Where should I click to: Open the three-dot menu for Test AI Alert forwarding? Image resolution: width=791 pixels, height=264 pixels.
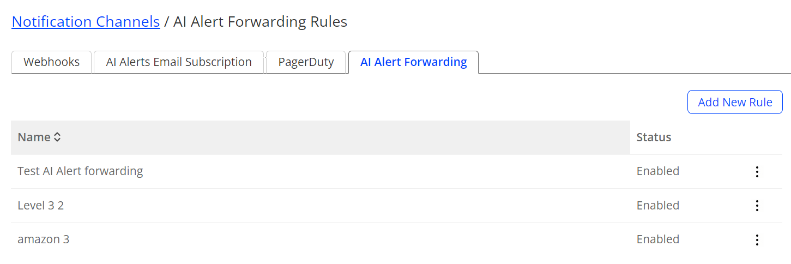757,172
